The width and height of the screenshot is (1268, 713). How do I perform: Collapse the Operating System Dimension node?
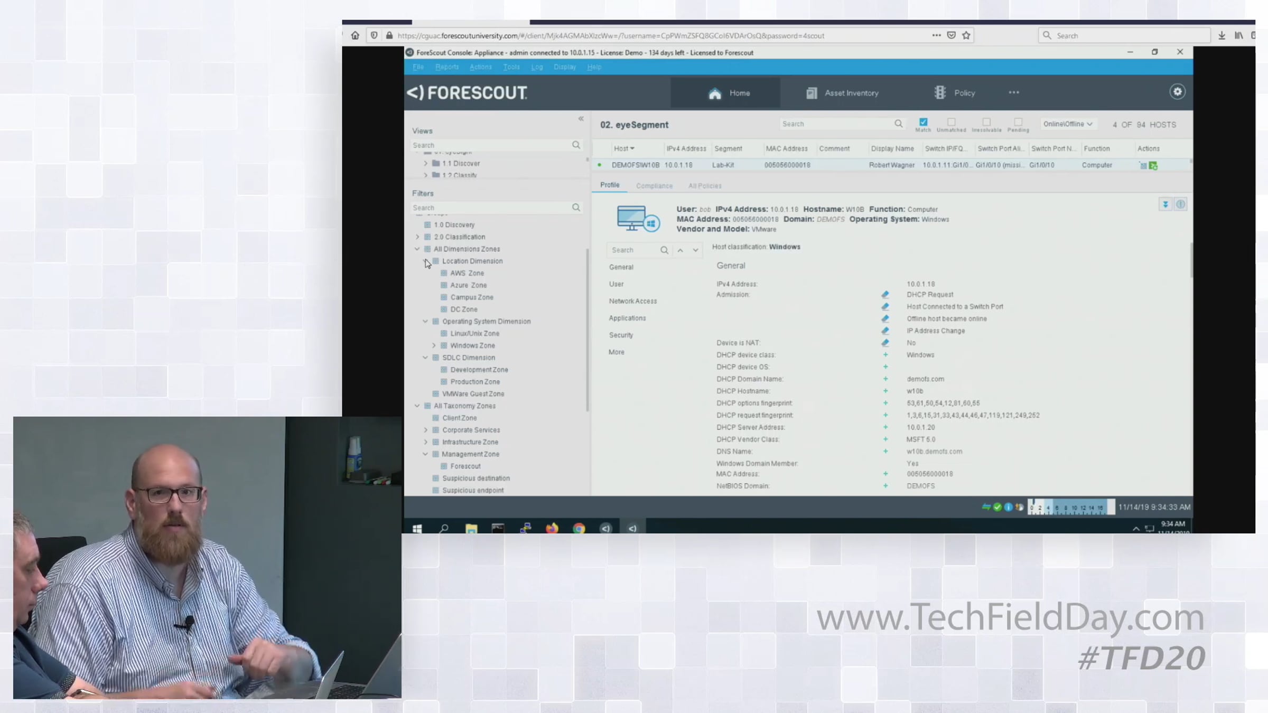pos(425,321)
